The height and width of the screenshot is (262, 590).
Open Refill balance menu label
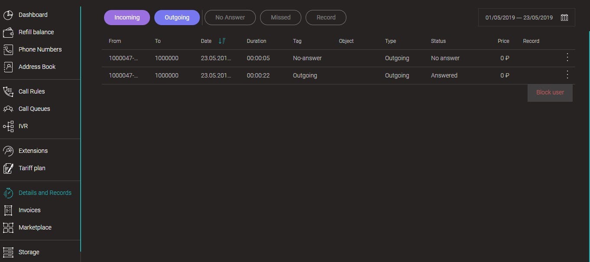[36, 32]
